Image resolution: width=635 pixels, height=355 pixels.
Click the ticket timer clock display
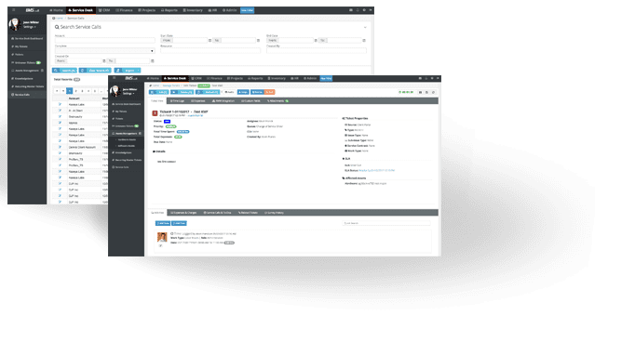click(406, 92)
